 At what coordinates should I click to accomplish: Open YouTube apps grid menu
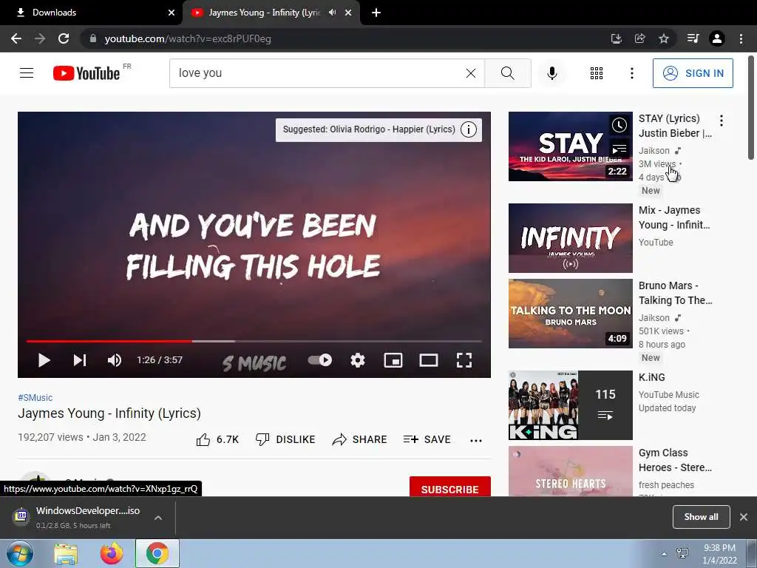(x=597, y=73)
